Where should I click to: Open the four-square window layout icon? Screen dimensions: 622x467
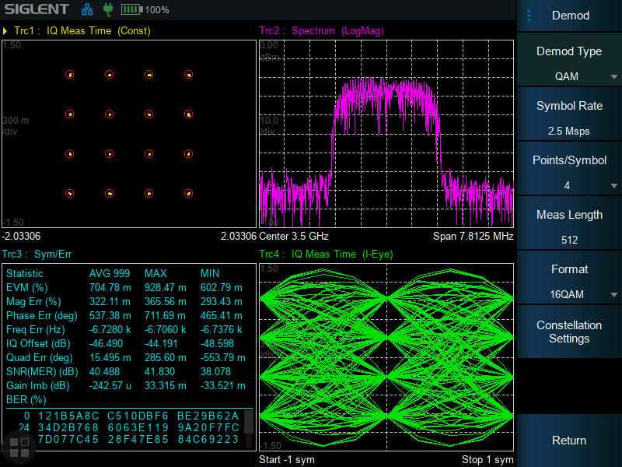point(19,447)
